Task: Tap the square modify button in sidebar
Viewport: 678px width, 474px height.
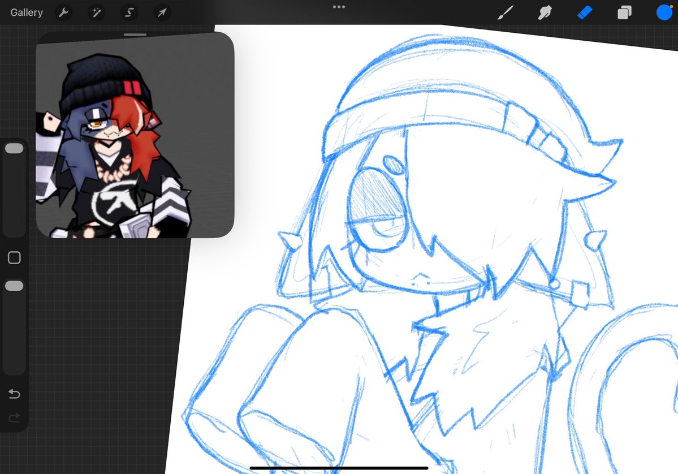Action: pos(14,258)
